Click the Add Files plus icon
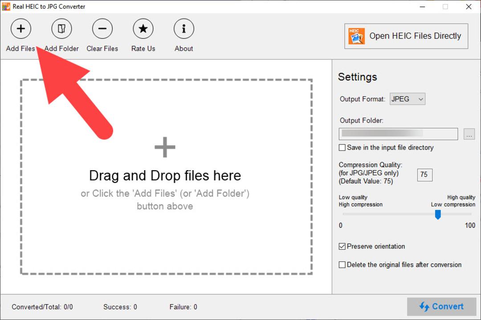The width and height of the screenshot is (481, 320). pos(21,29)
